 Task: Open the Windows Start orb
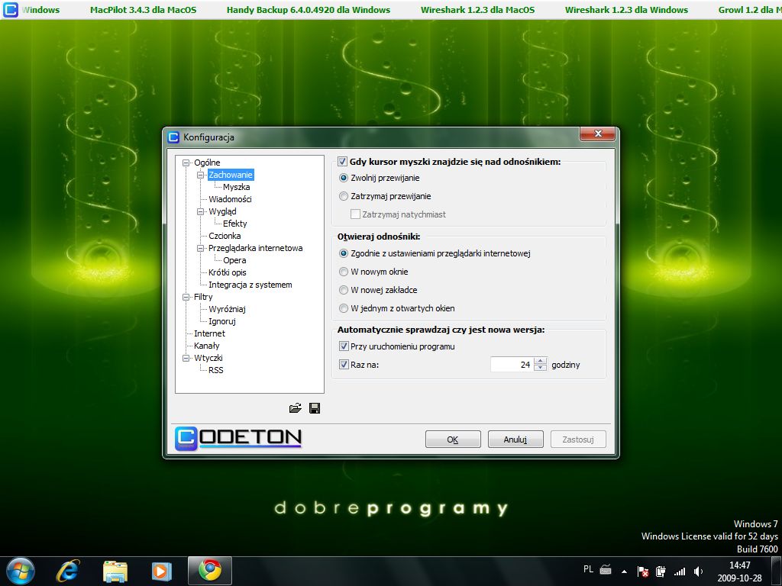tap(21, 571)
